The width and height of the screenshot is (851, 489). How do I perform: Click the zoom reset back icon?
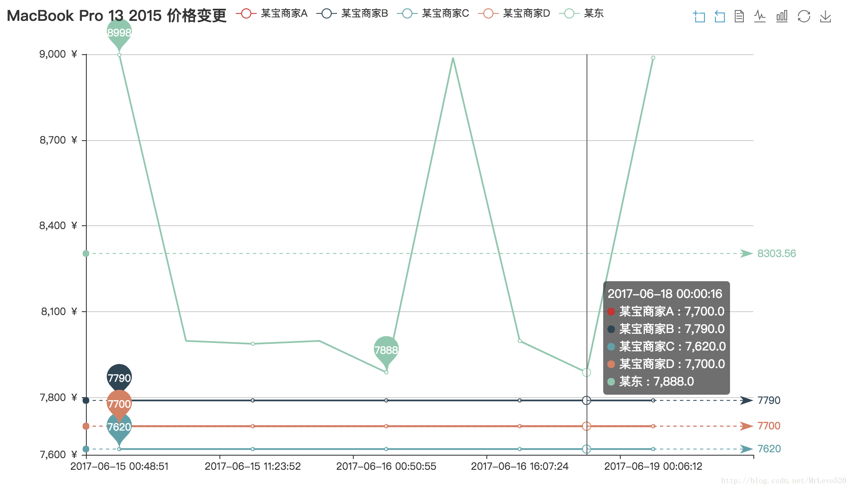[x=720, y=17]
